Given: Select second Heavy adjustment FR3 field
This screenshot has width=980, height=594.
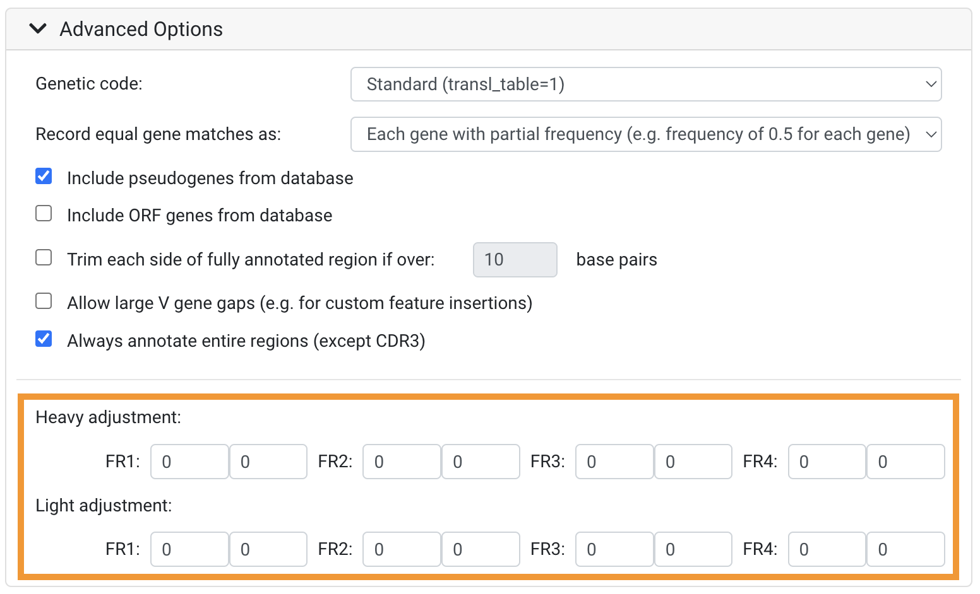Looking at the screenshot, I should coord(693,462).
